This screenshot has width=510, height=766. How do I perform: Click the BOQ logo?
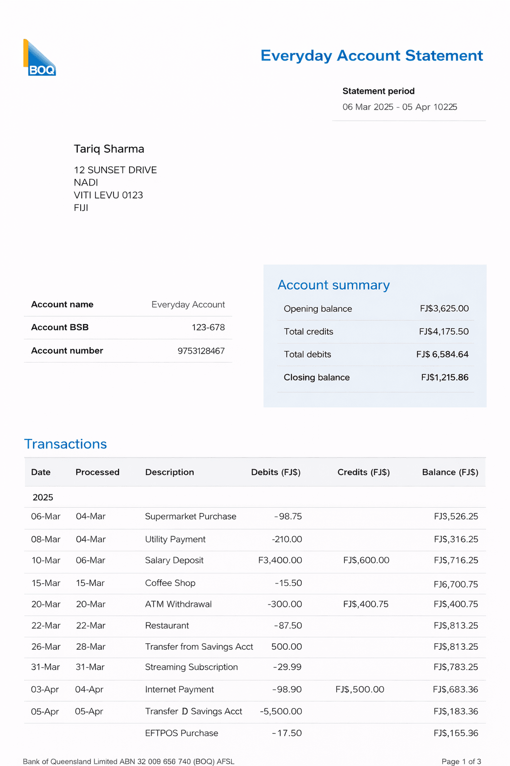point(39,57)
